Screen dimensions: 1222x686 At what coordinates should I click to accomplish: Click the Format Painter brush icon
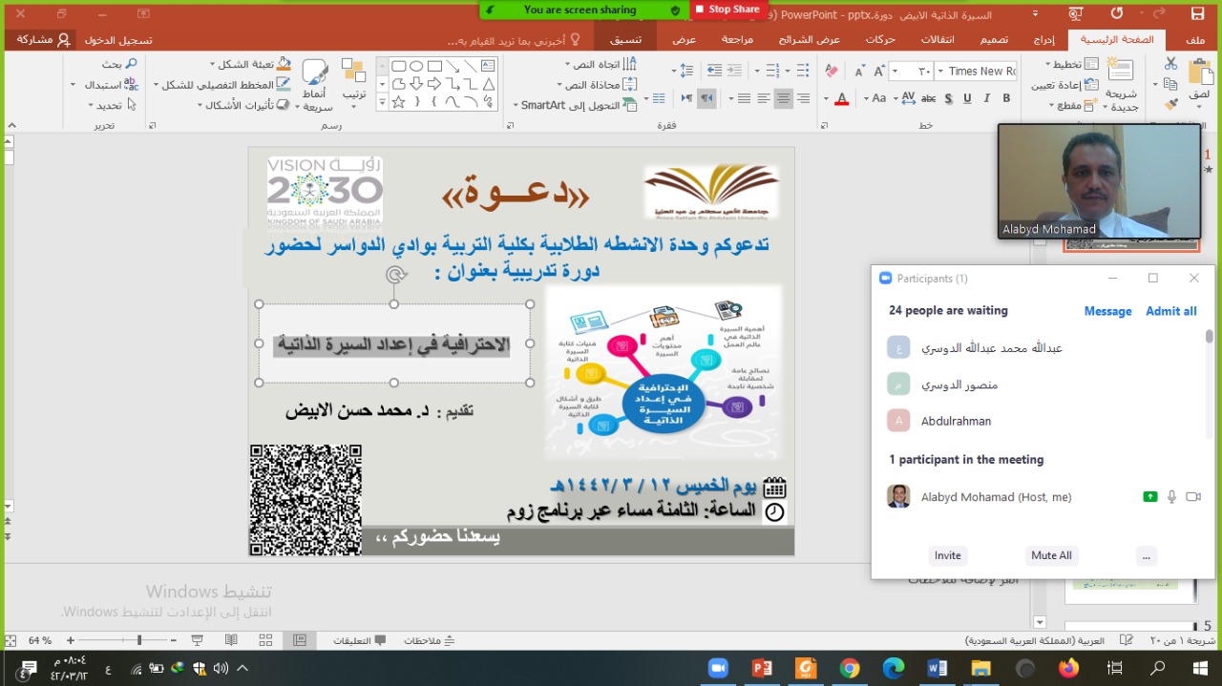click(x=1170, y=106)
